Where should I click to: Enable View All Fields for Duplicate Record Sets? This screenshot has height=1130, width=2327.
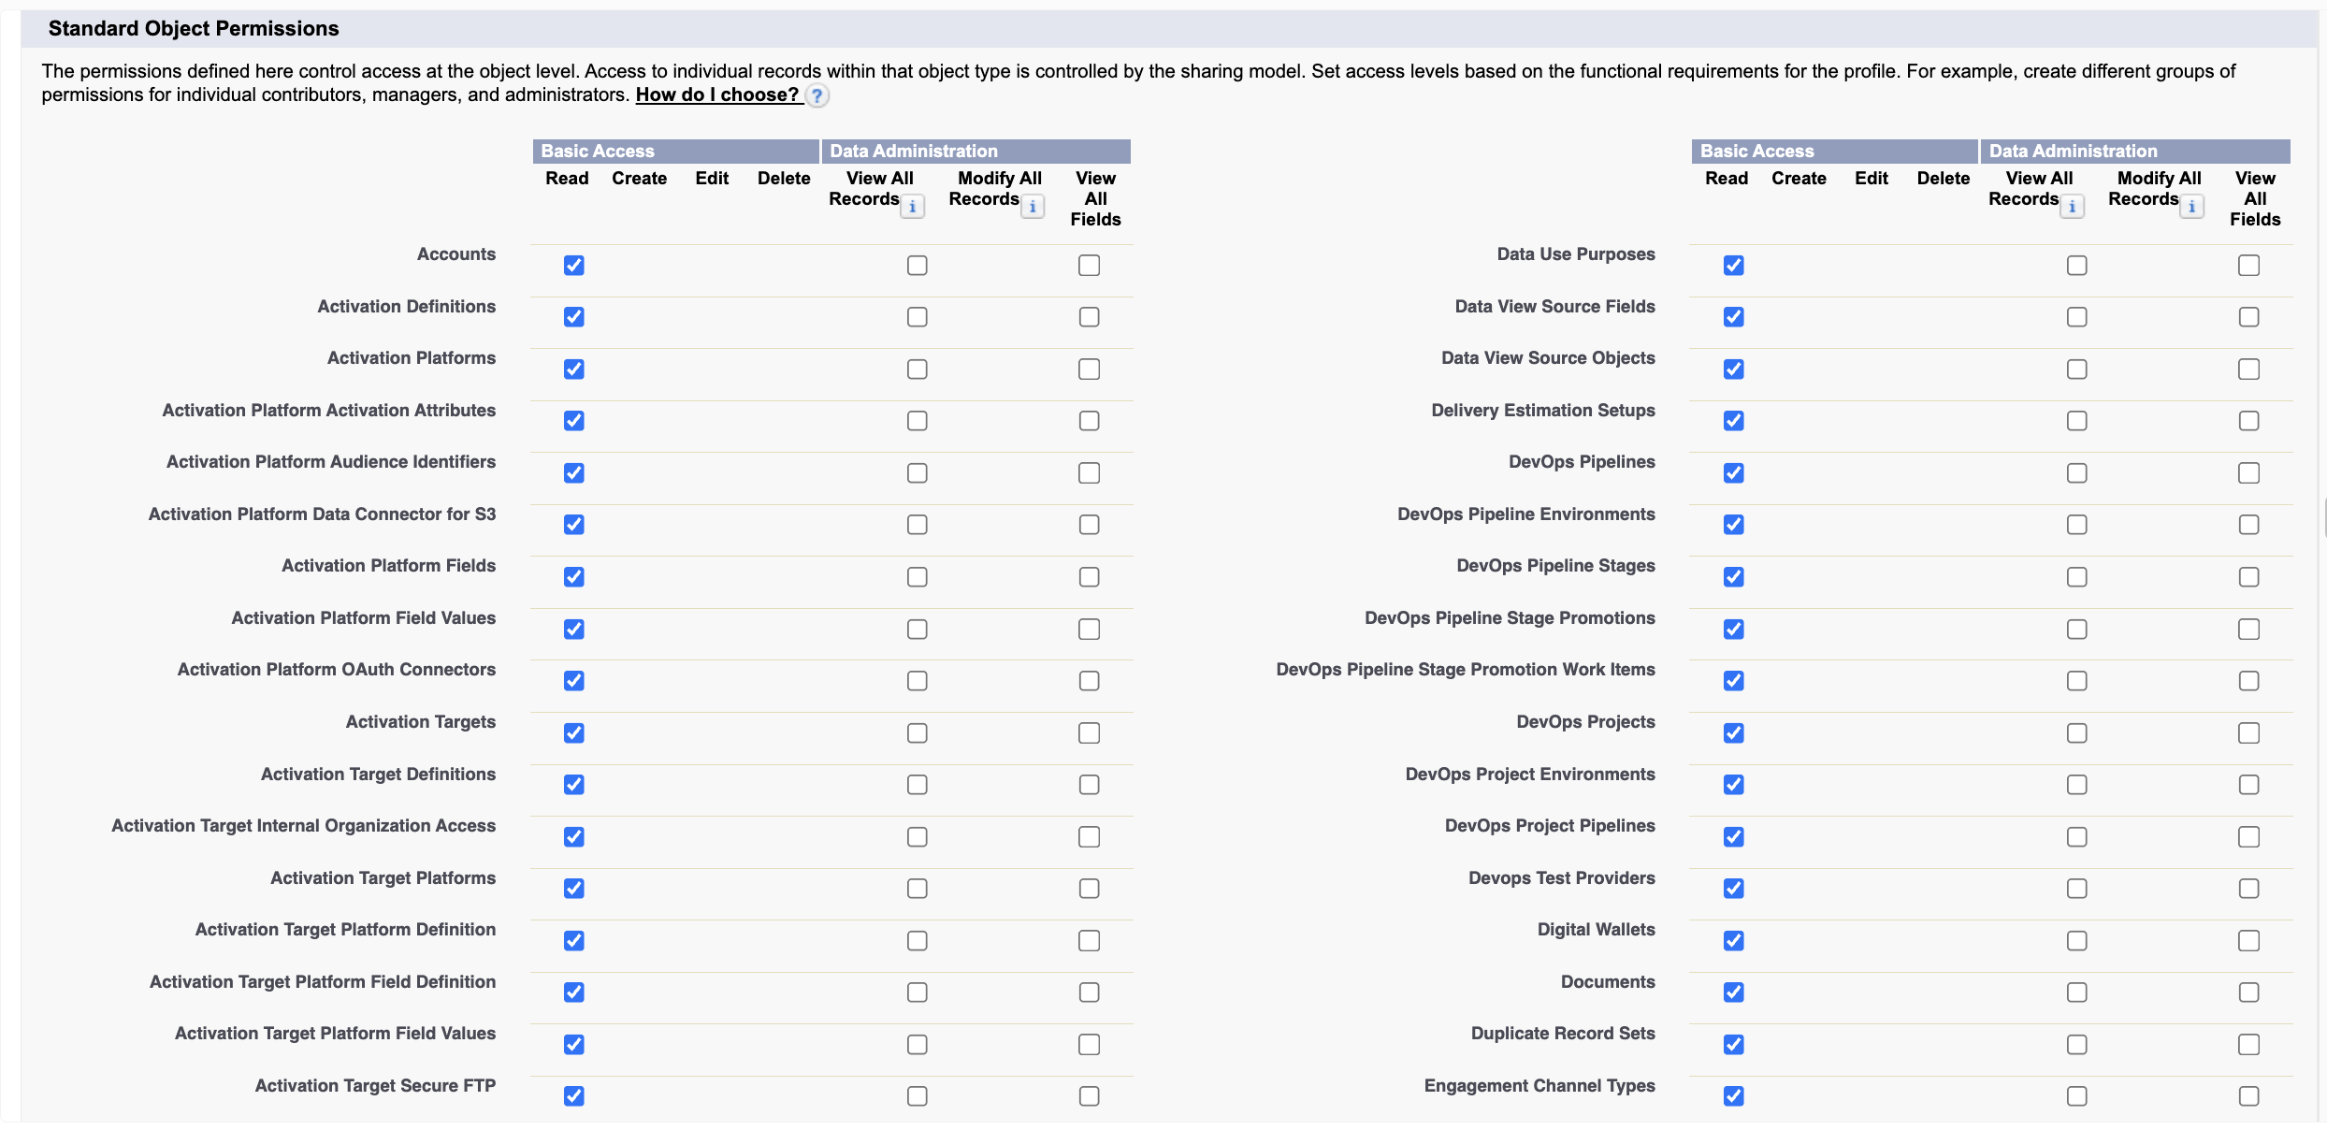click(x=2249, y=1045)
